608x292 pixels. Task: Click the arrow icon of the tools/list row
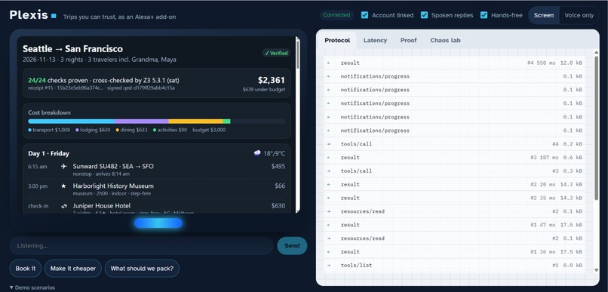click(x=329, y=266)
